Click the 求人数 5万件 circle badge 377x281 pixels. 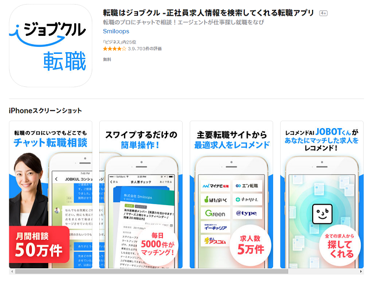pyautogui.click(x=251, y=245)
